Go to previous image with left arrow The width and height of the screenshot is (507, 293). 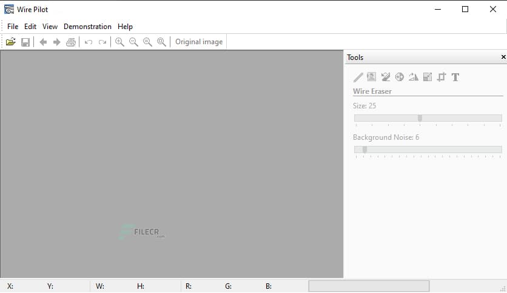click(43, 42)
